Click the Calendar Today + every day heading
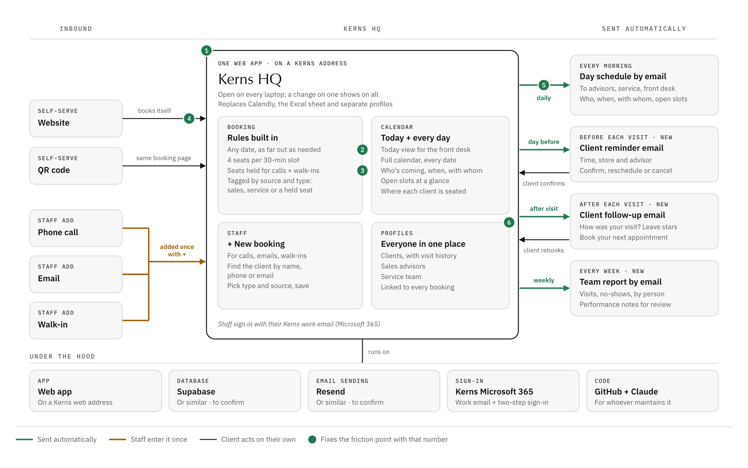This screenshot has height=468, width=748. 415,138
